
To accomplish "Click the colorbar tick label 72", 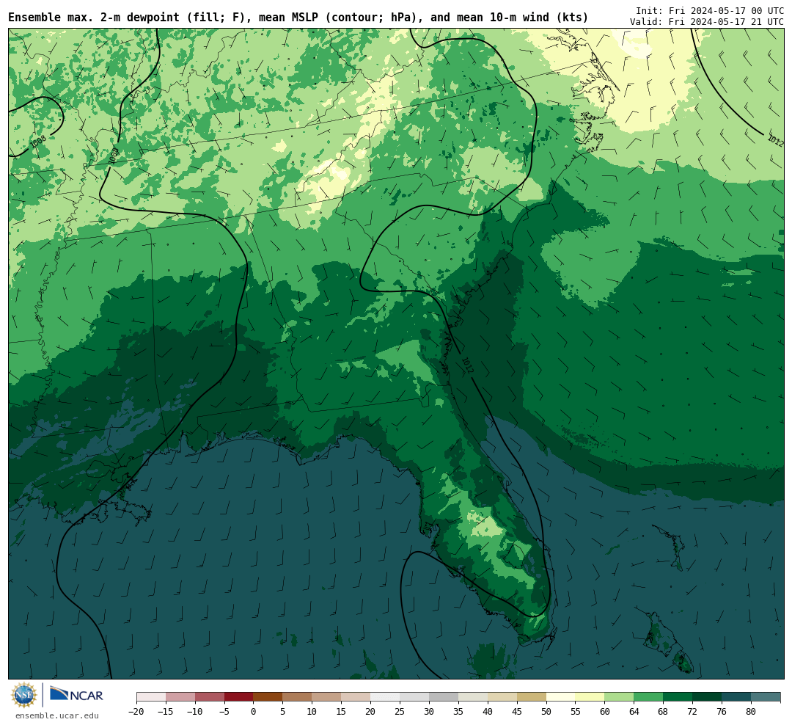I will tap(692, 711).
